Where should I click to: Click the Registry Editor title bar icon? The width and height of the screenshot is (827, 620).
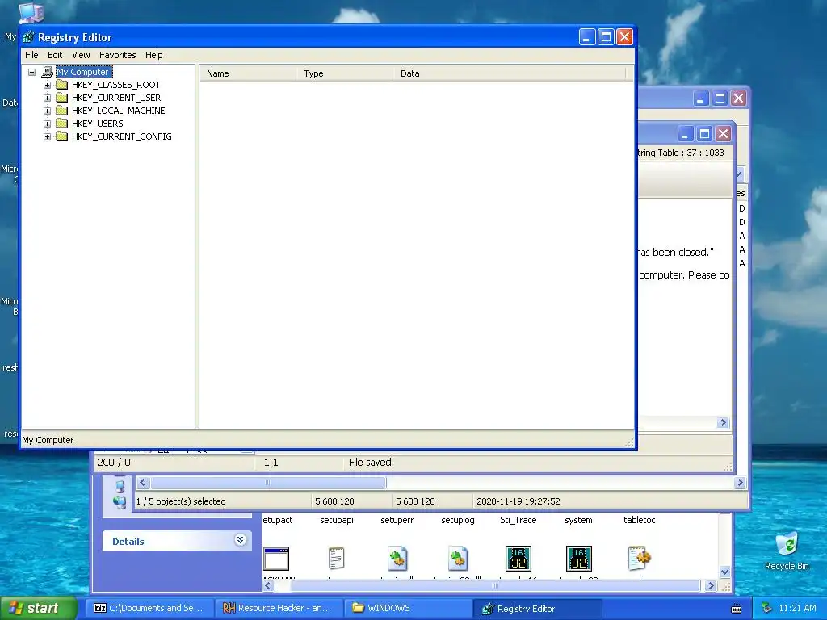(28, 37)
